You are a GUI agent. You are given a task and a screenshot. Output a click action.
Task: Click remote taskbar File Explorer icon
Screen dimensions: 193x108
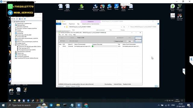15,100
